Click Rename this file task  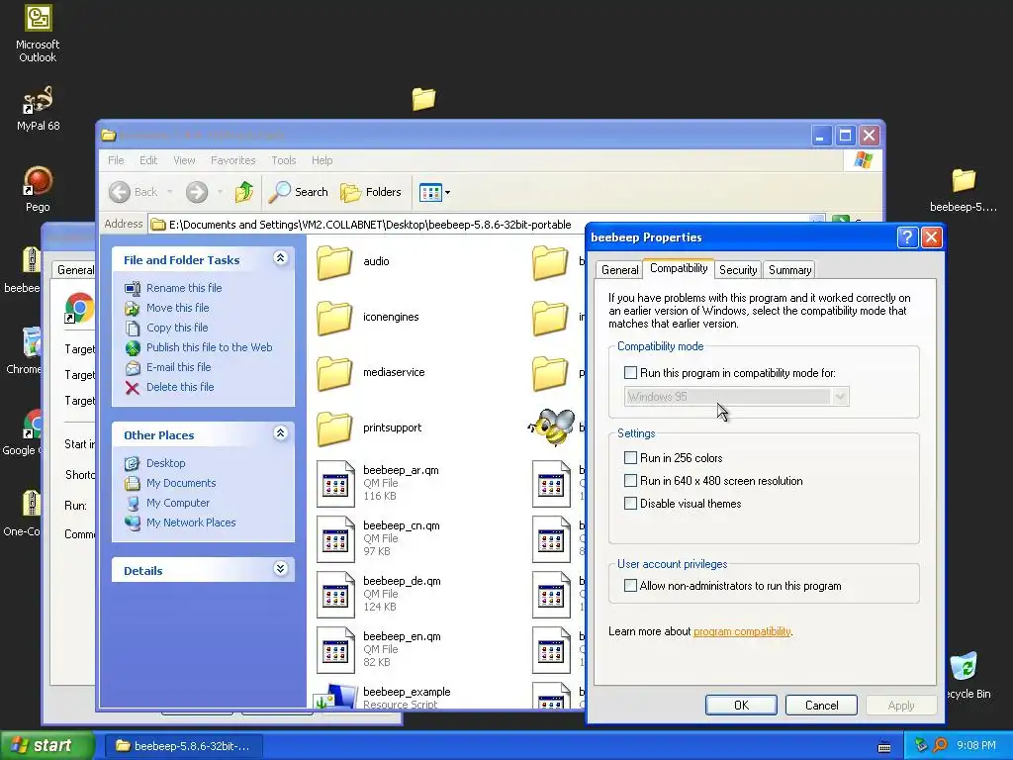pyautogui.click(x=184, y=288)
